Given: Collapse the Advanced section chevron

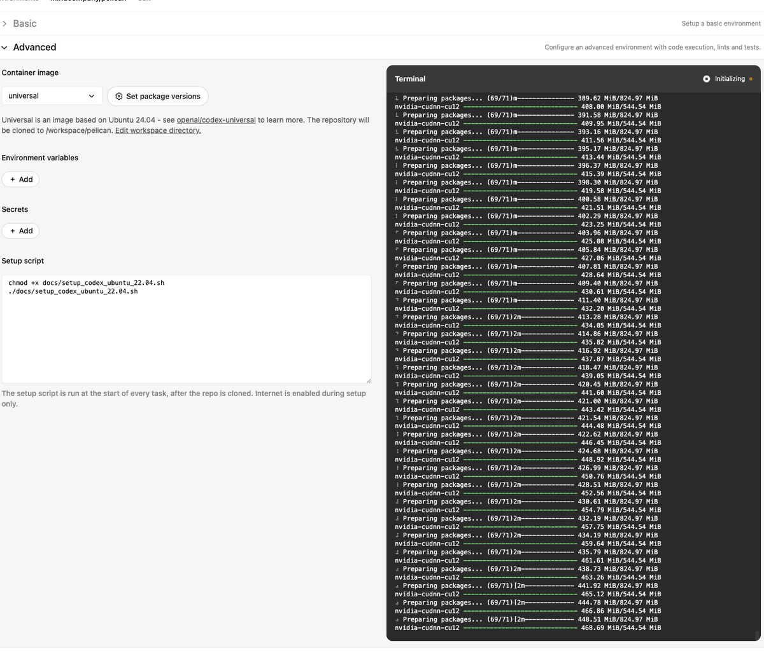Looking at the screenshot, I should click(x=4, y=47).
